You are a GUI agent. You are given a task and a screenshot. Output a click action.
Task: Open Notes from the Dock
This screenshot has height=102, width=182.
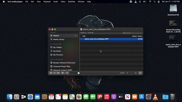[x=65, y=97]
